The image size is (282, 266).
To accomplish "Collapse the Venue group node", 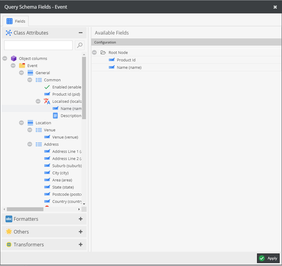I will [x=30, y=130].
